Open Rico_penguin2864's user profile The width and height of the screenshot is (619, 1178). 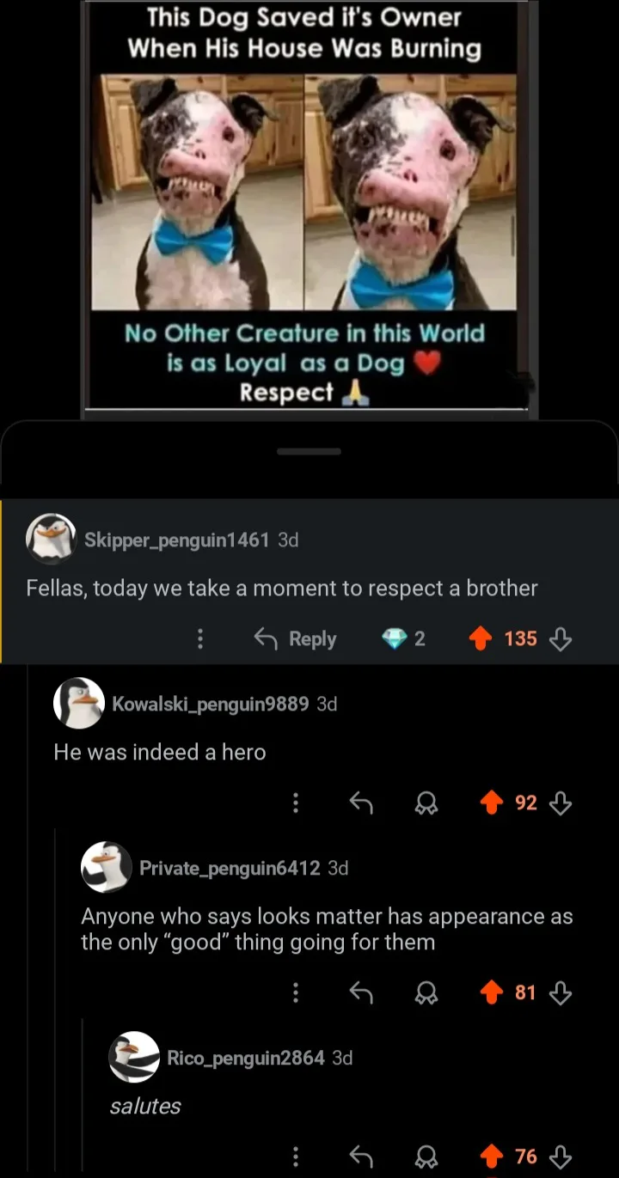pyautogui.click(x=245, y=1058)
